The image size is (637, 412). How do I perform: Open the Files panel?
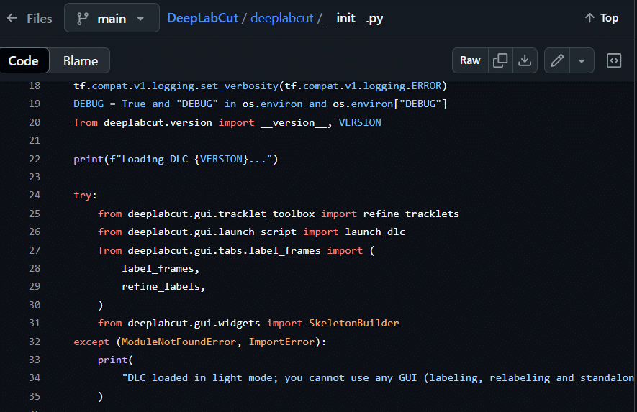[40, 18]
